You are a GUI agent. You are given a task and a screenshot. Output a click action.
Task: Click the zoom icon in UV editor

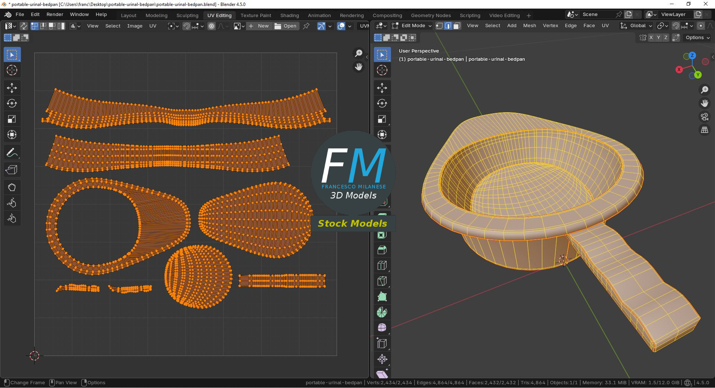pyautogui.click(x=358, y=54)
